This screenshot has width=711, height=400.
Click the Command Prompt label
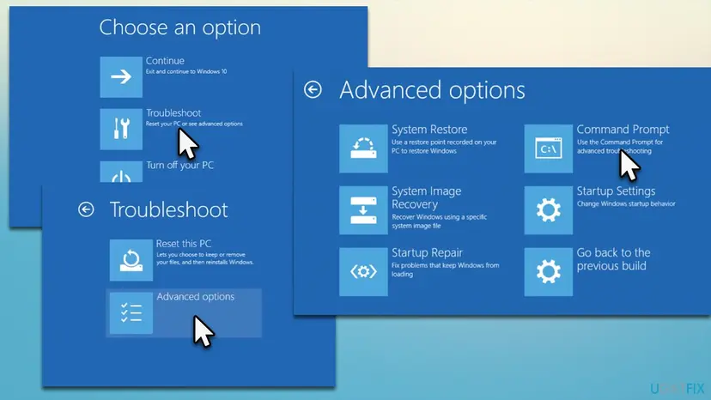(x=623, y=130)
